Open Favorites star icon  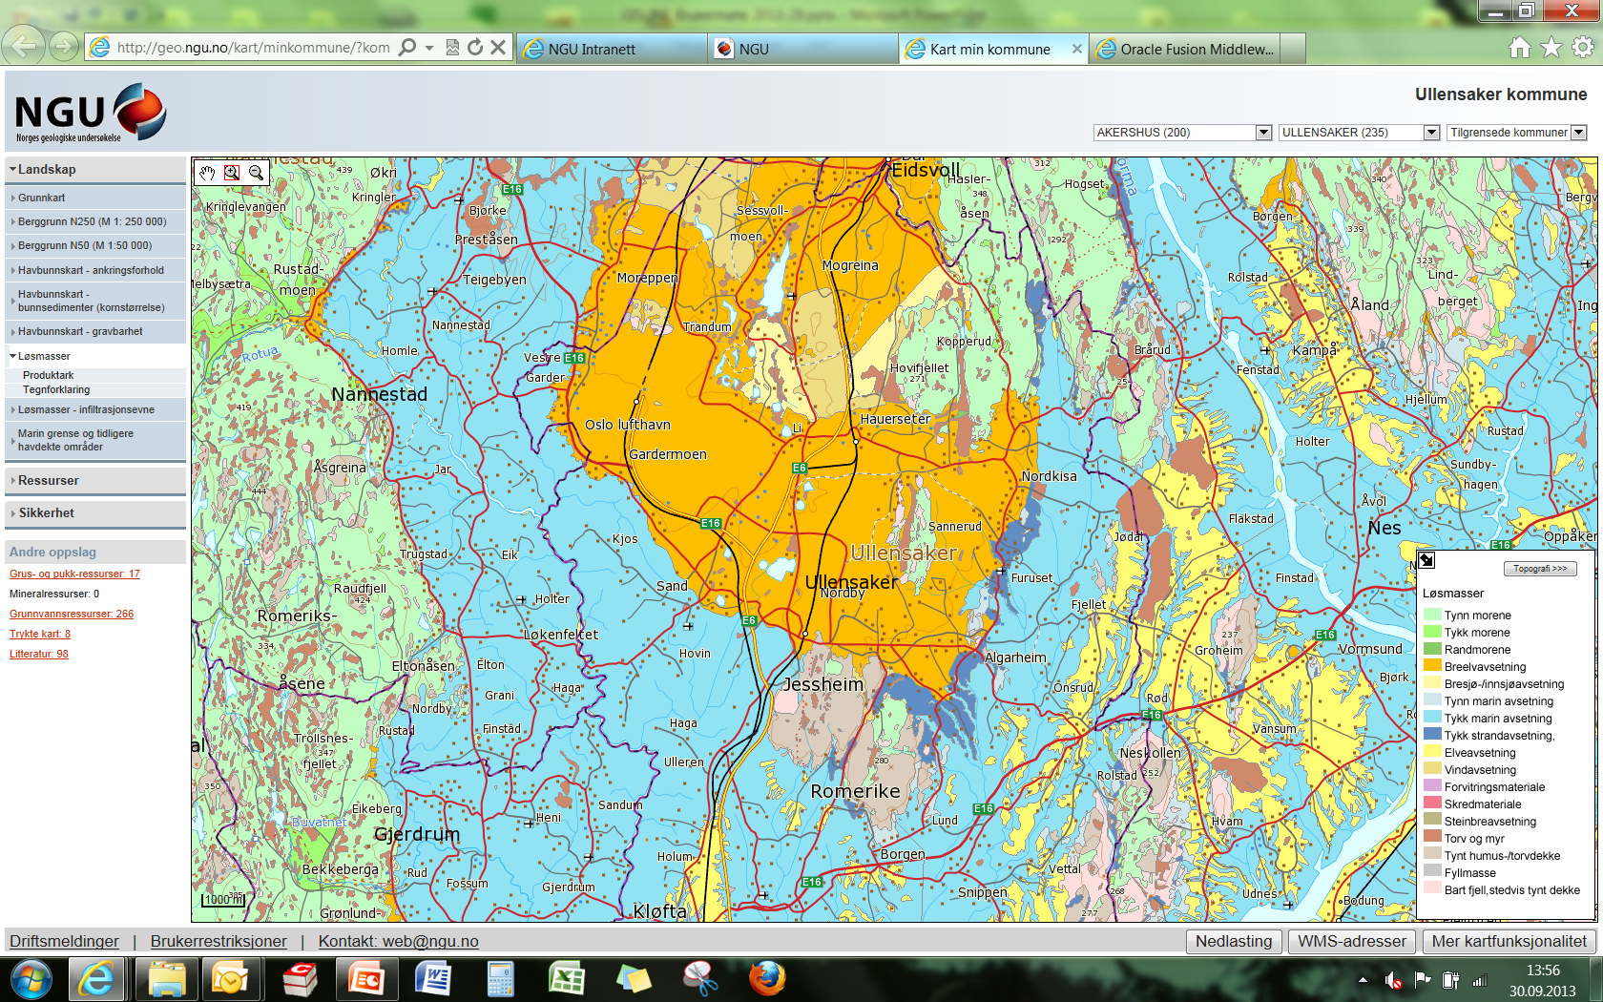pyautogui.click(x=1551, y=48)
